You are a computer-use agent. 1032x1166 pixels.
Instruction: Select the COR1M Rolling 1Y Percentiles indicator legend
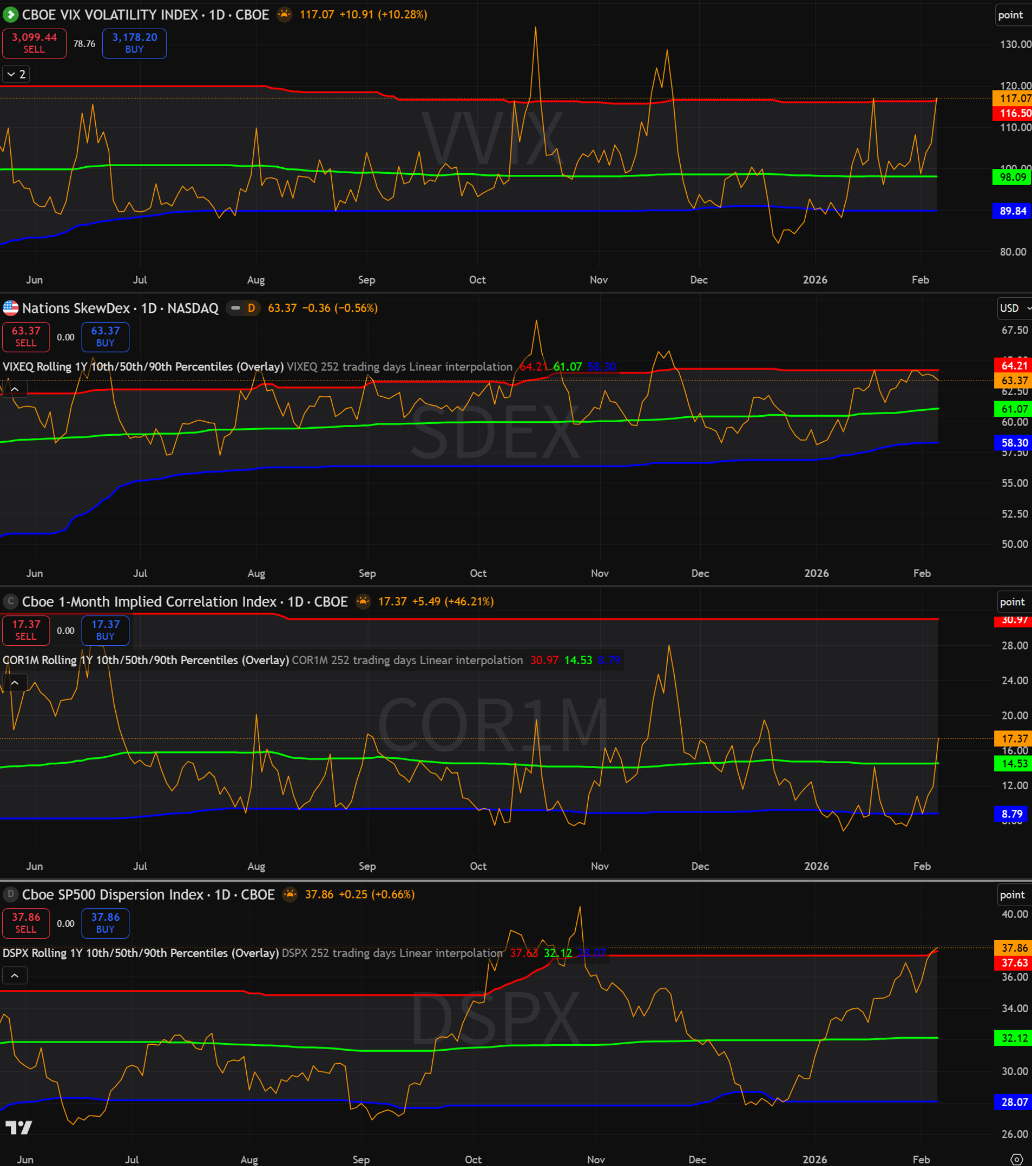click(x=146, y=660)
